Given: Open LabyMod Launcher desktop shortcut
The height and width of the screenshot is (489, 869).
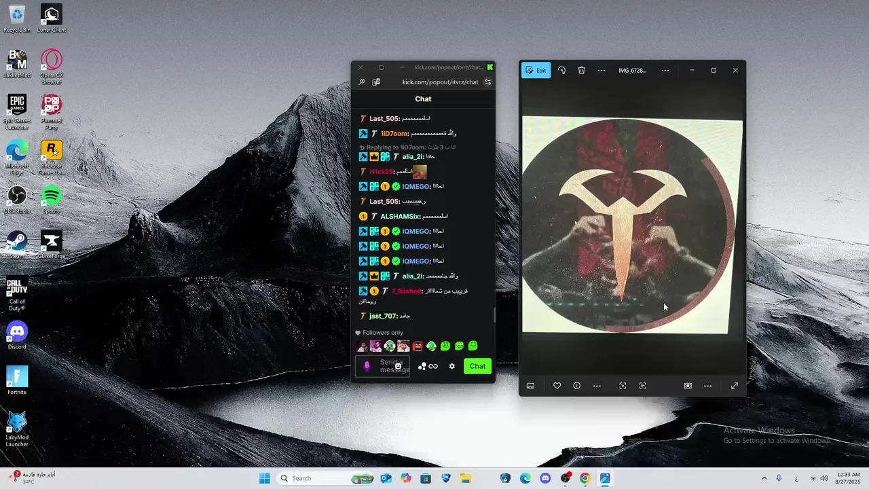Looking at the screenshot, I should (x=17, y=430).
